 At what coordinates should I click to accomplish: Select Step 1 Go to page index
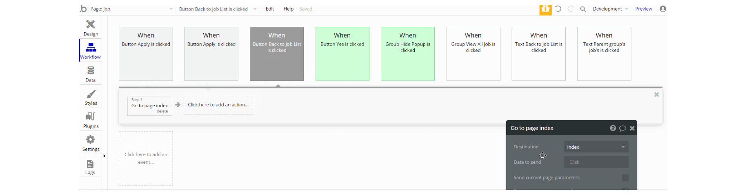149,106
